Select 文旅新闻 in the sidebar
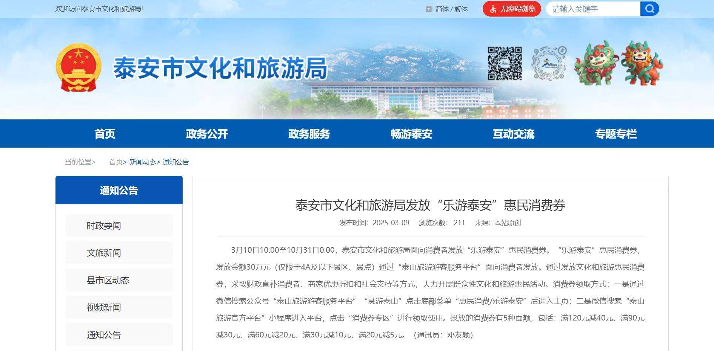Image resolution: width=714 pixels, height=351 pixels. [119, 253]
